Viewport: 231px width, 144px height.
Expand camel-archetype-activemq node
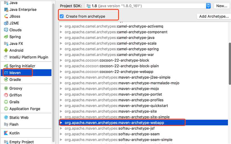(x=61, y=26)
